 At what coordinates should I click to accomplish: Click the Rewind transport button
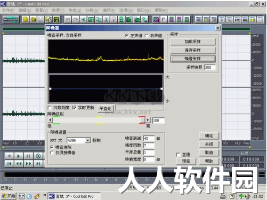coord(19,164)
